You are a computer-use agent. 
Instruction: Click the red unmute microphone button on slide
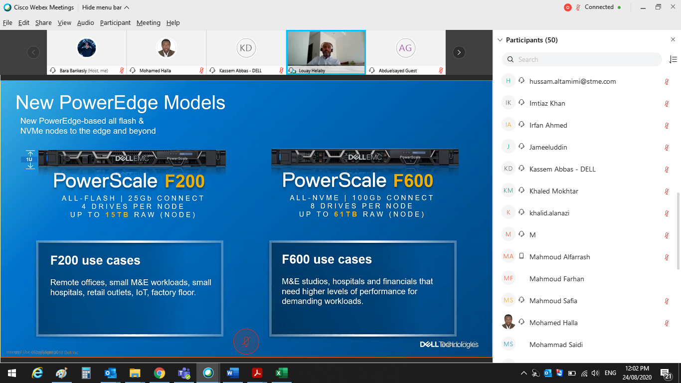[246, 342]
